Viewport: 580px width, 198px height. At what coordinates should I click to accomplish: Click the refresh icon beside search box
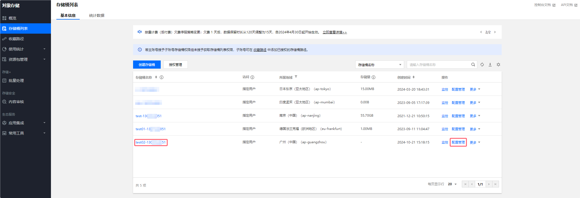coord(482,65)
